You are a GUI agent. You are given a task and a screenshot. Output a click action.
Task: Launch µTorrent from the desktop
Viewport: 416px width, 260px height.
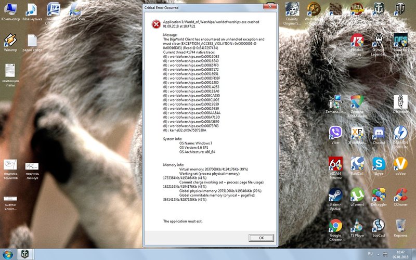tap(357, 197)
